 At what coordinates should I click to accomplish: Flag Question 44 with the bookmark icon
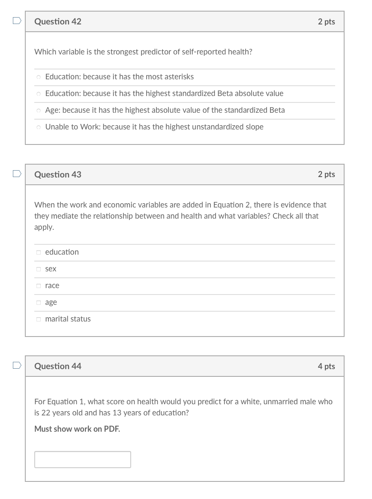tap(17, 365)
